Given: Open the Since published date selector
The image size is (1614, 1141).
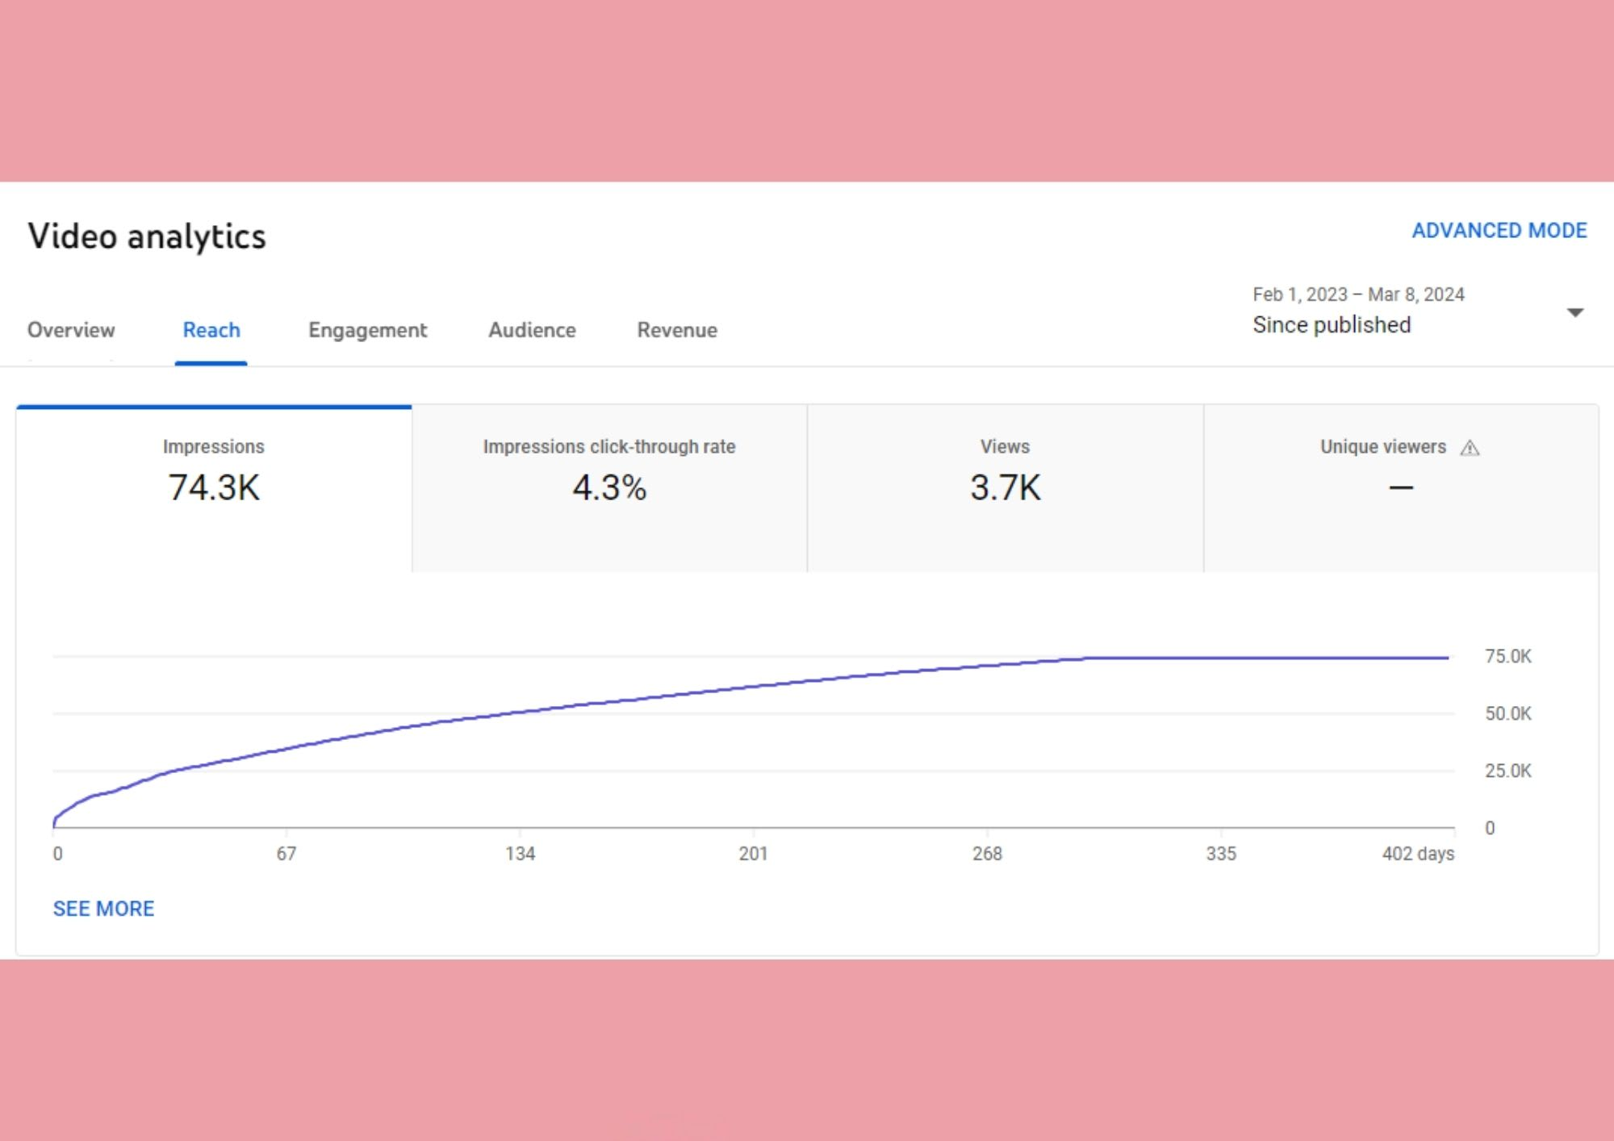Looking at the screenshot, I should [x=1418, y=310].
